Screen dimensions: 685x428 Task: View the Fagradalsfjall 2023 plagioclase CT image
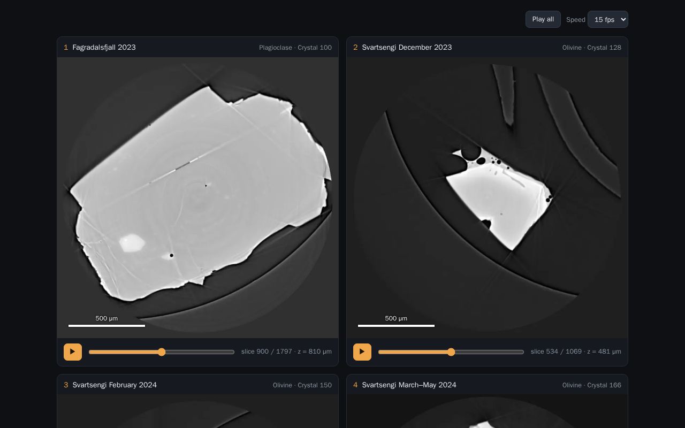[x=198, y=198]
